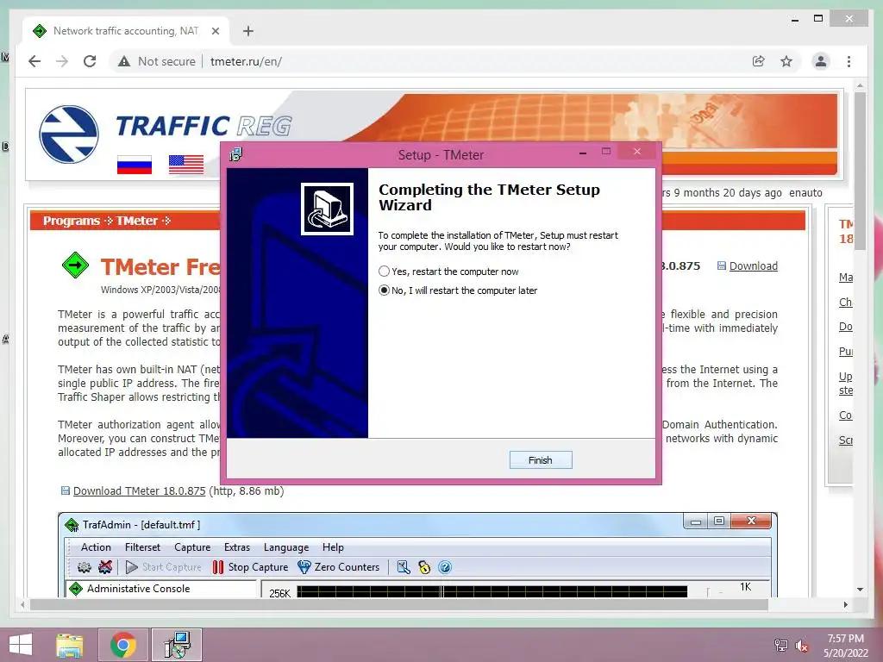Click the Download link near version number
Viewport: 883px width, 662px height.
(x=753, y=265)
